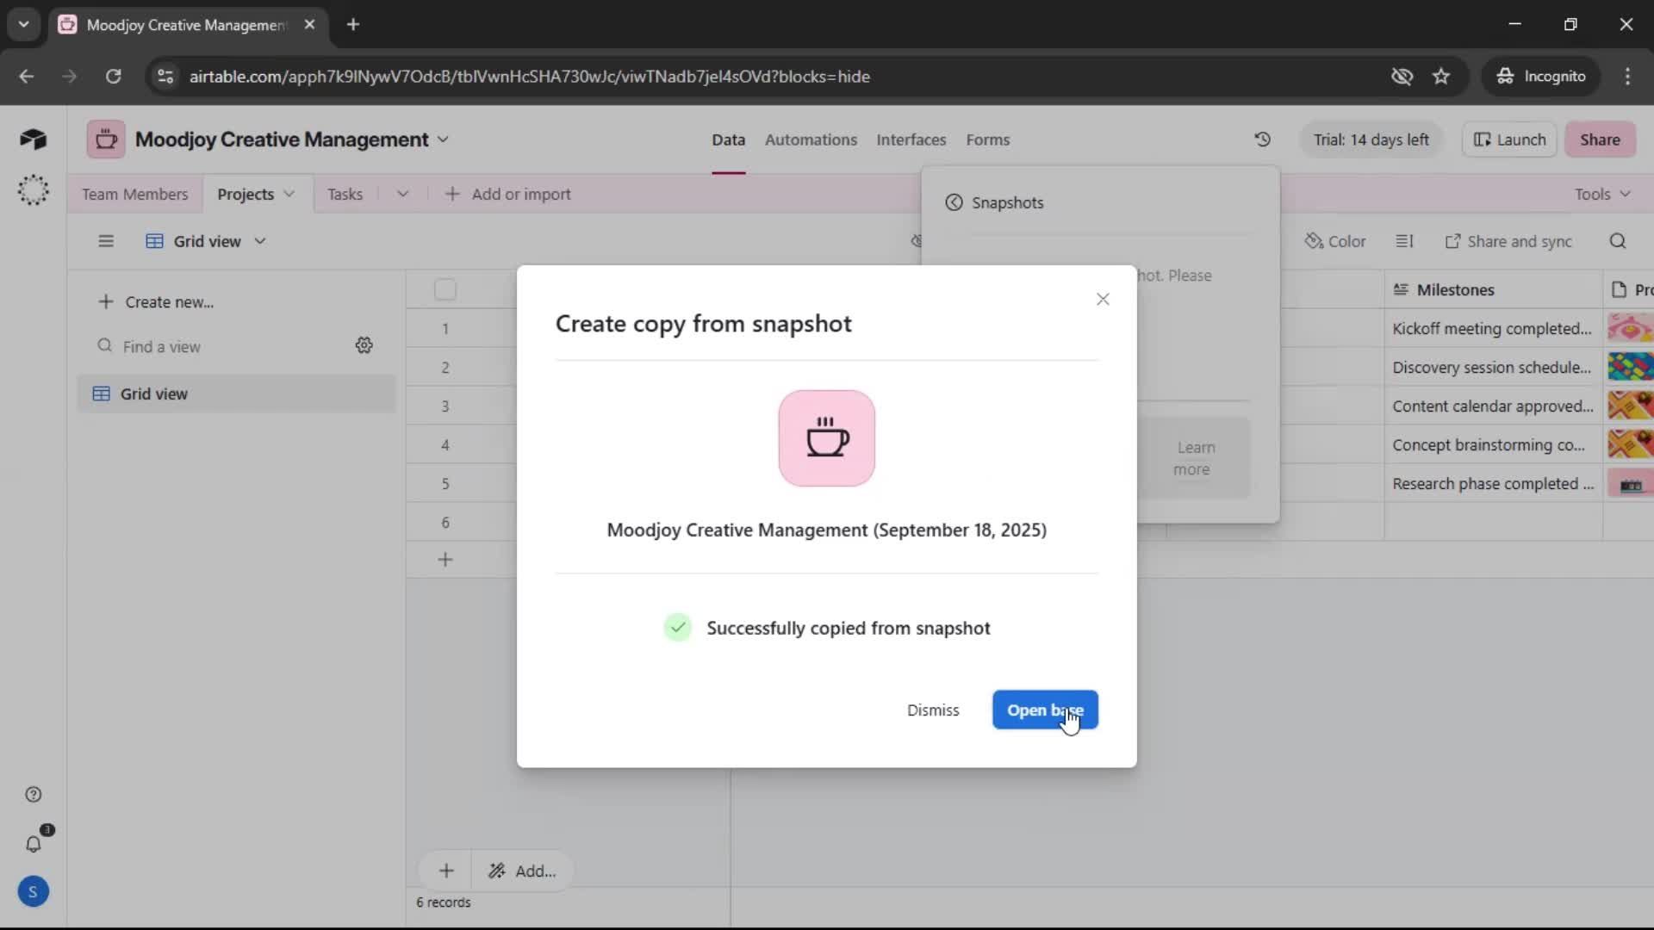The height and width of the screenshot is (930, 1654).
Task: Close the Moodjoy Creative Management browser tab
Action: (309, 24)
